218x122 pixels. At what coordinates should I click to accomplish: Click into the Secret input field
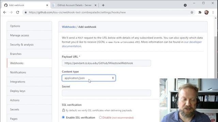pyautogui.click(x=106, y=93)
